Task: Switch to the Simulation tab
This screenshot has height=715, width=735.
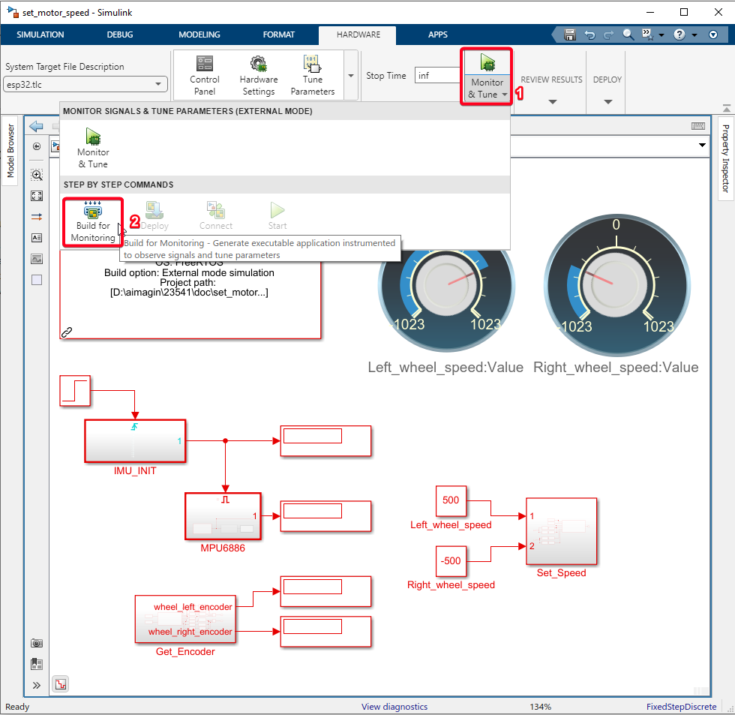Action: 40,35
